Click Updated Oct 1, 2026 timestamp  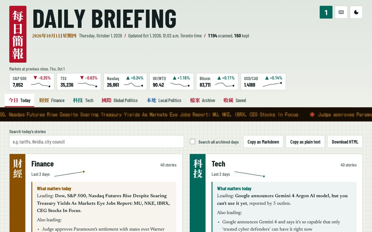click(165, 36)
